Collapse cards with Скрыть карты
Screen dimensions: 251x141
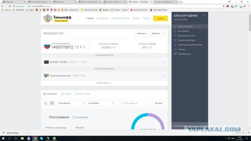click(104, 83)
